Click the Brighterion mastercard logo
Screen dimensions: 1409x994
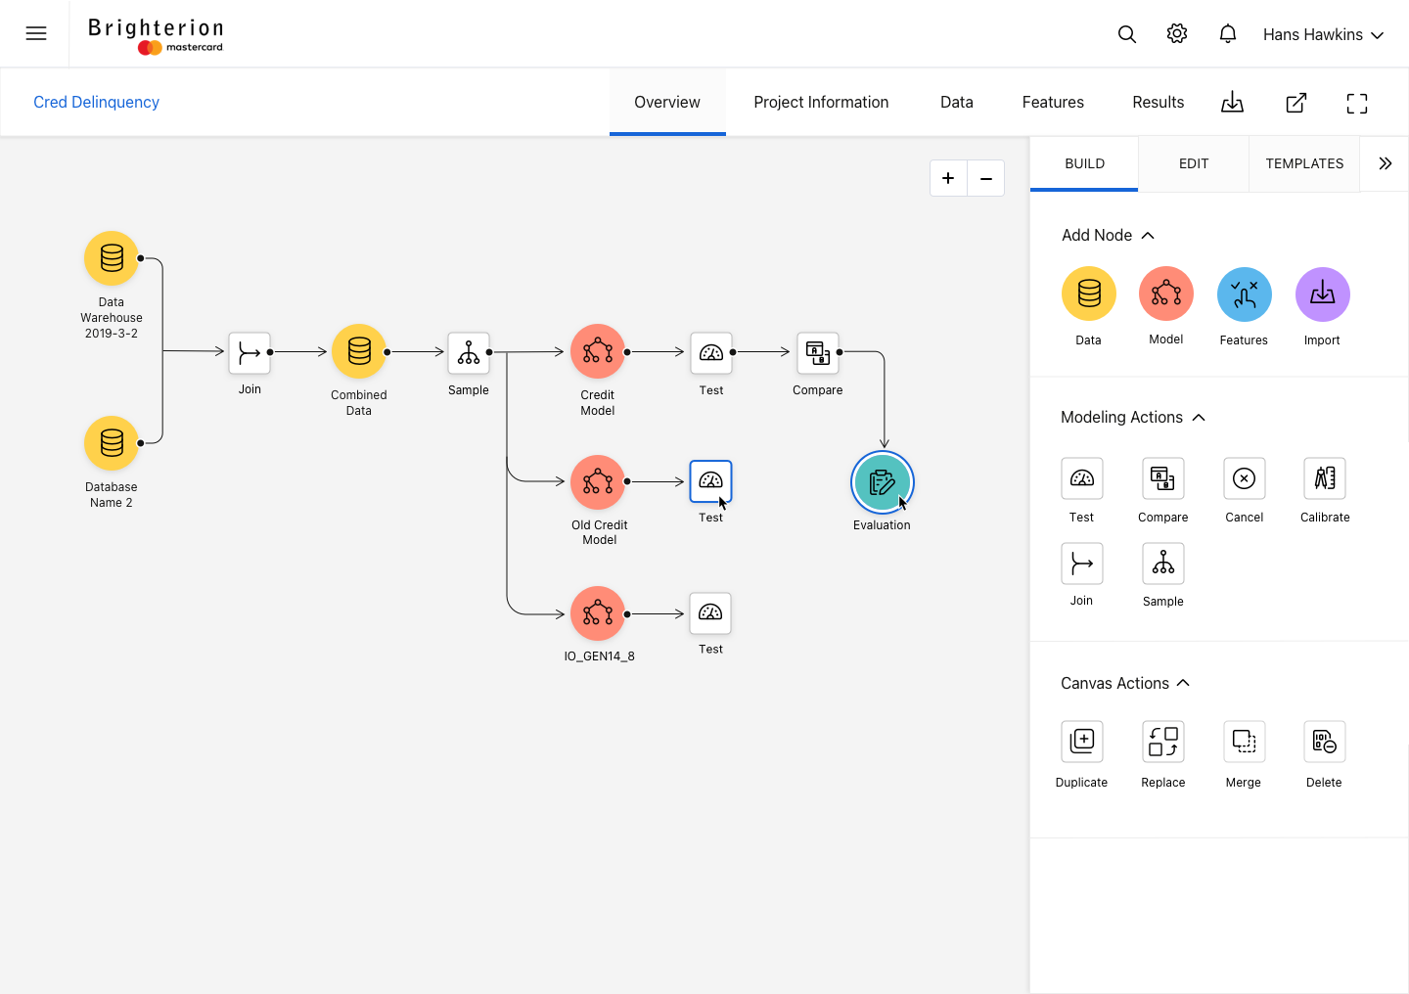(x=157, y=35)
